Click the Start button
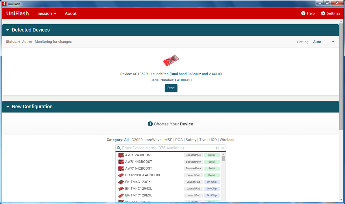Viewport: 345px width, 204px height. (x=171, y=88)
